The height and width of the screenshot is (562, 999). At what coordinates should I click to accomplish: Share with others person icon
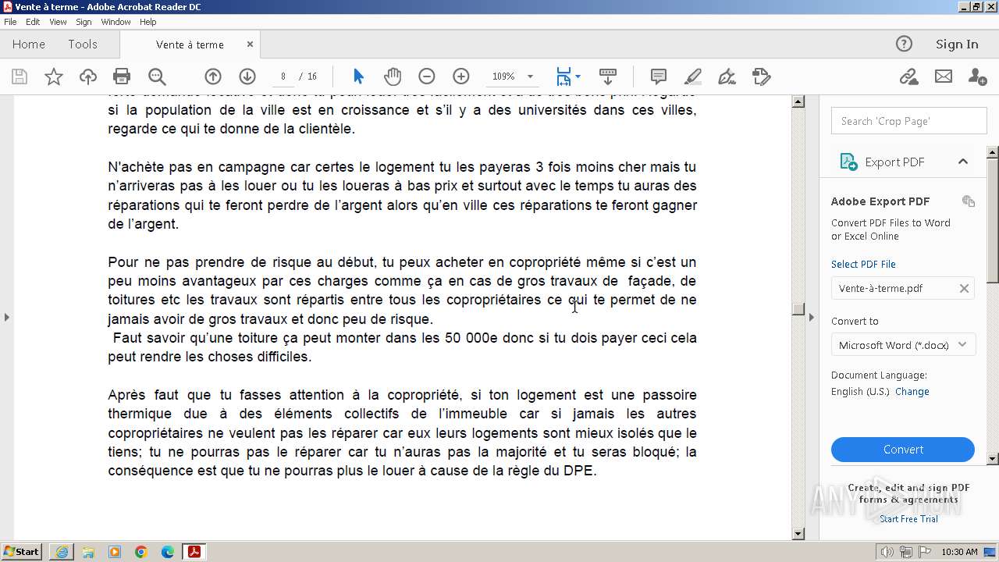pos(977,76)
